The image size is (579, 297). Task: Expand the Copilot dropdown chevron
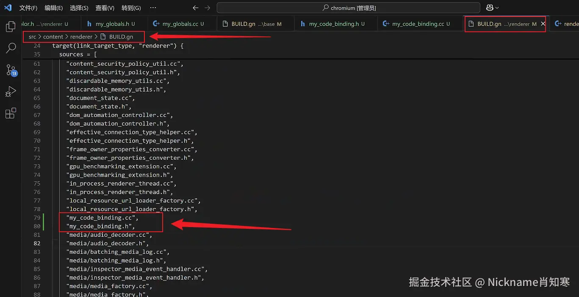[497, 8]
